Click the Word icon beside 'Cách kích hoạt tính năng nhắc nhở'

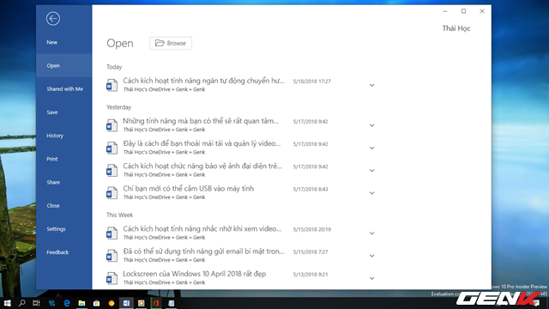[x=112, y=233]
